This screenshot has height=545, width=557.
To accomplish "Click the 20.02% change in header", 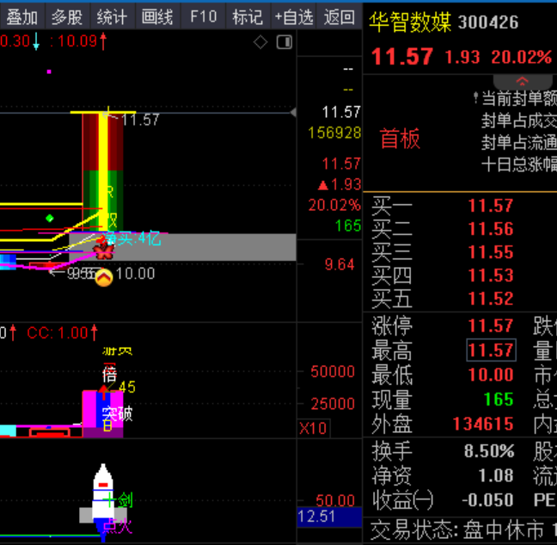I will [x=522, y=57].
